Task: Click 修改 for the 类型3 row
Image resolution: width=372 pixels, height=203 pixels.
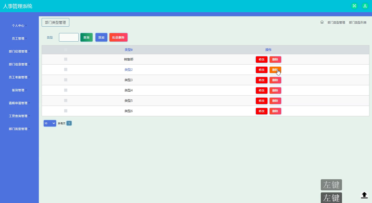Action: (262, 80)
